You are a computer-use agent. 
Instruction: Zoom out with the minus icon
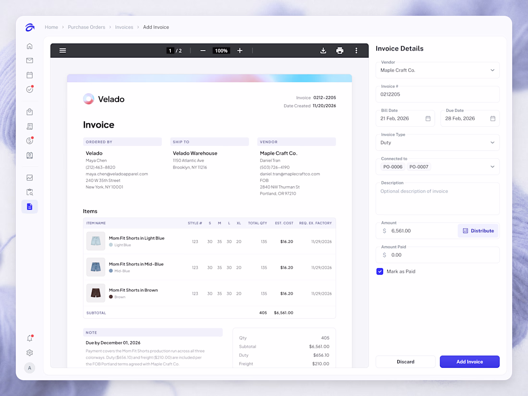point(203,50)
